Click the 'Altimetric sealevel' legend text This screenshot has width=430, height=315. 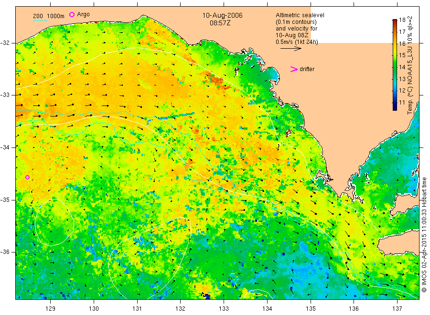(300, 15)
